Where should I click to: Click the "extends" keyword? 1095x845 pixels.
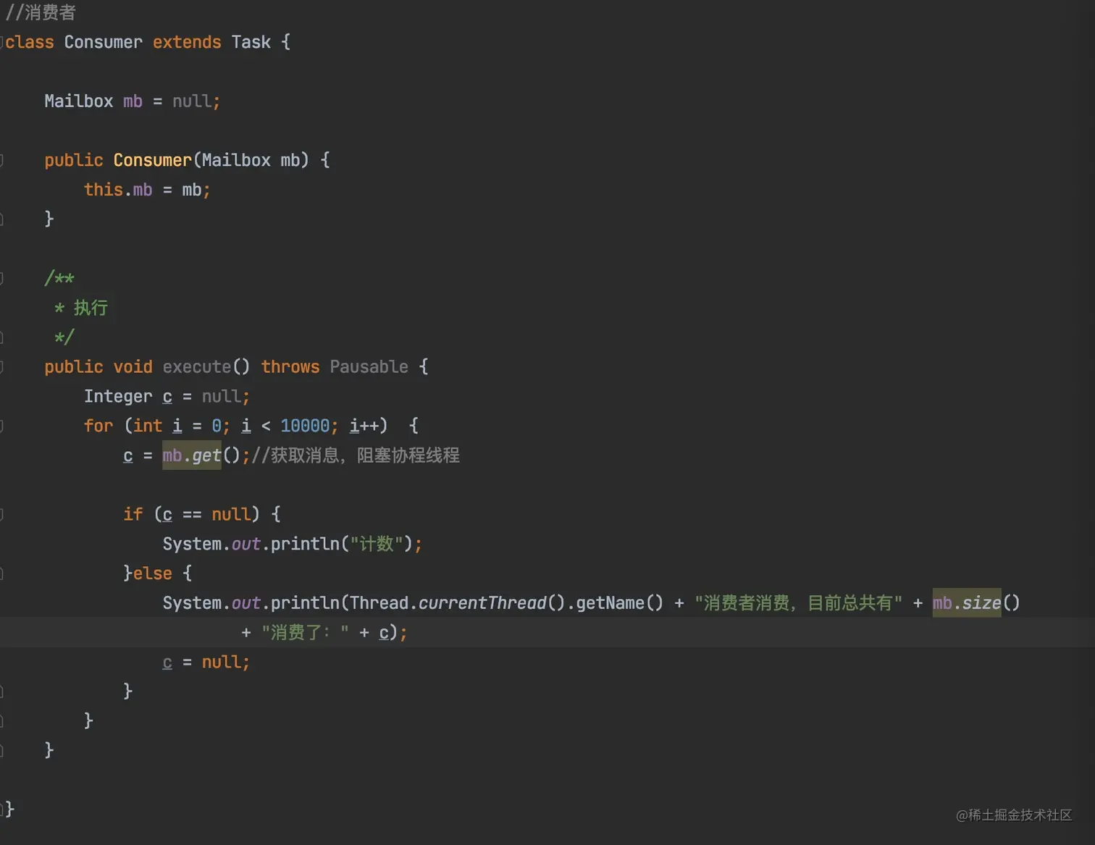187,42
